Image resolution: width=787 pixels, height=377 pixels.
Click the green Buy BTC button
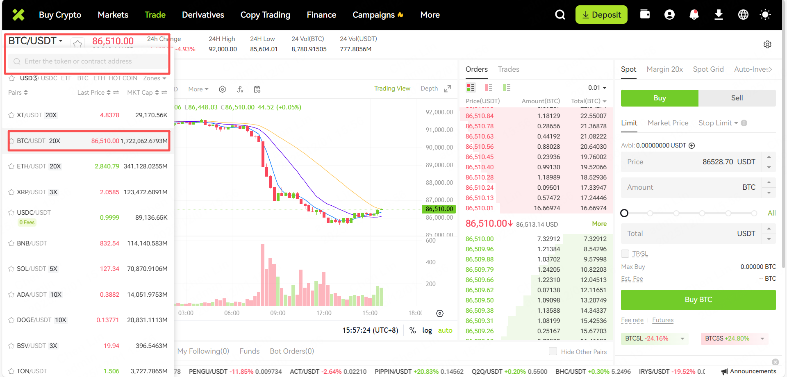698,300
